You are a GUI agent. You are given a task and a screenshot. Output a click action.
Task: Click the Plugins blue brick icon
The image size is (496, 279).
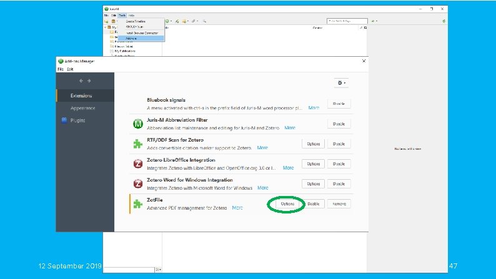click(64, 120)
